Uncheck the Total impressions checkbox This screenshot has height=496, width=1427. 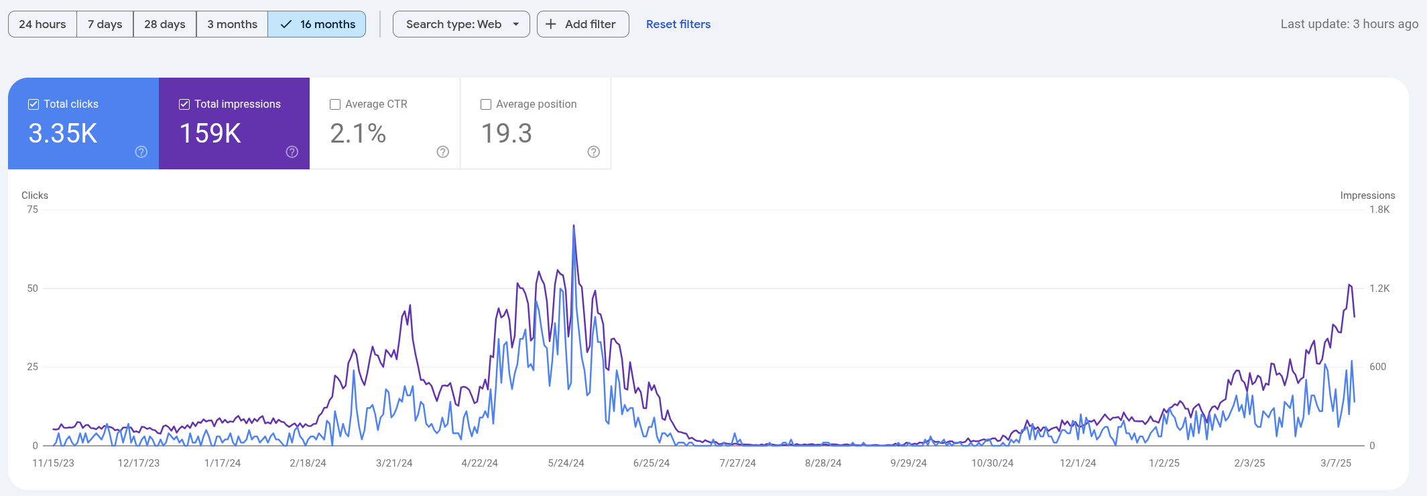pos(184,104)
